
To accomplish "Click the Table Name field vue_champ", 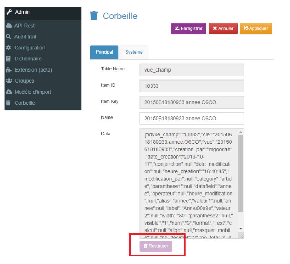I will coord(192,70).
